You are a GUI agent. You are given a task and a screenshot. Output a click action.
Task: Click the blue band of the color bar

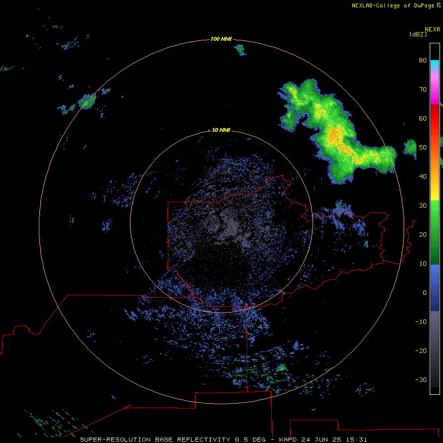coord(435,288)
